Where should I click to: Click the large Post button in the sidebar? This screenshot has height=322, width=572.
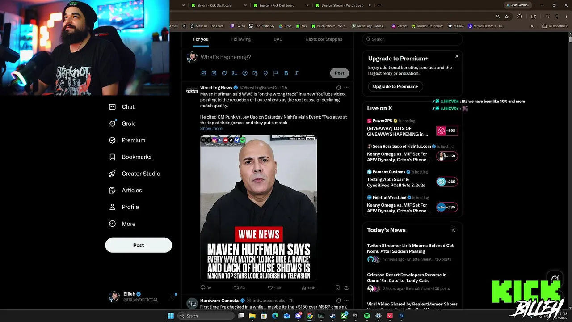pos(139,245)
